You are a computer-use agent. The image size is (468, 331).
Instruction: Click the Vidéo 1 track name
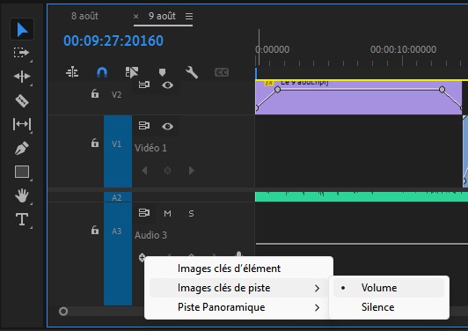(x=150, y=148)
